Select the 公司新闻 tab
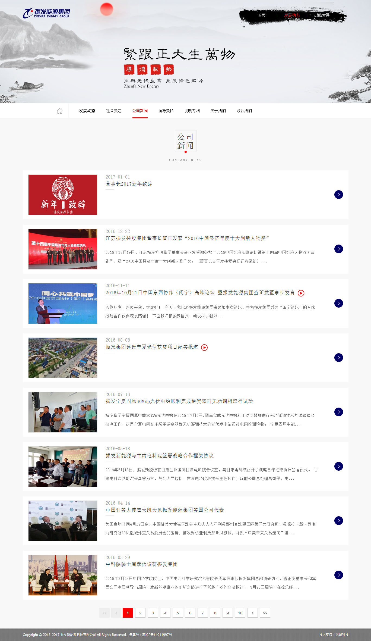The width and height of the screenshot is (371, 641). click(140, 111)
